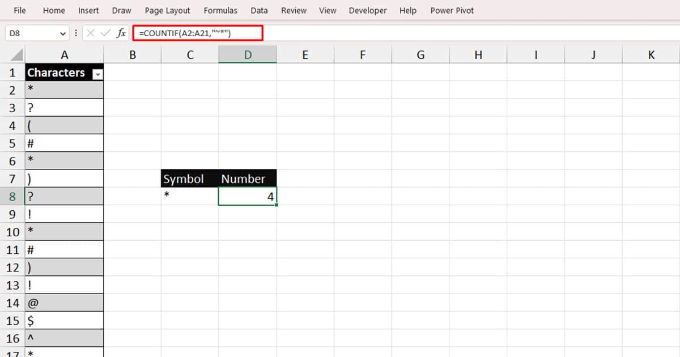680x357 pixels.
Task: Open the filter dropdown on Characters header
Action: (x=97, y=74)
